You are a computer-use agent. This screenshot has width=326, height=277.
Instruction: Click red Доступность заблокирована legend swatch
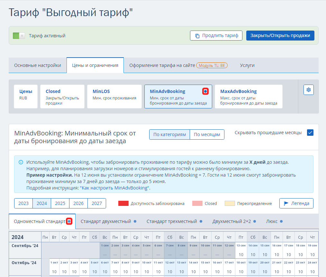(x=123, y=203)
